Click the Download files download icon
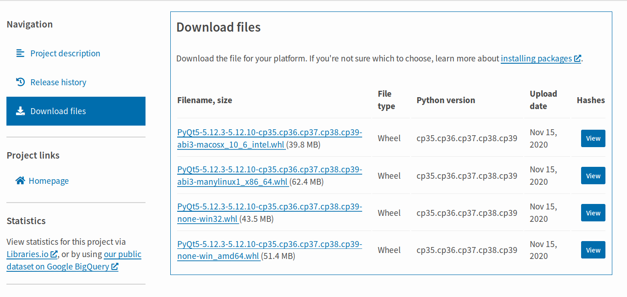Viewport: 627px width, 297px height. point(20,111)
